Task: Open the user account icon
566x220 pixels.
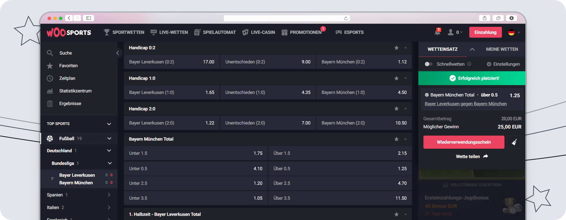Action: click(451, 32)
